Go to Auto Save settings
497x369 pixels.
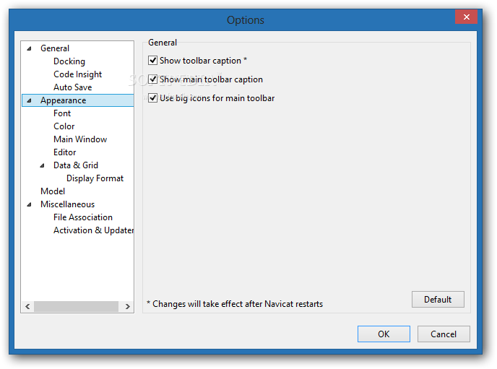tap(72, 87)
